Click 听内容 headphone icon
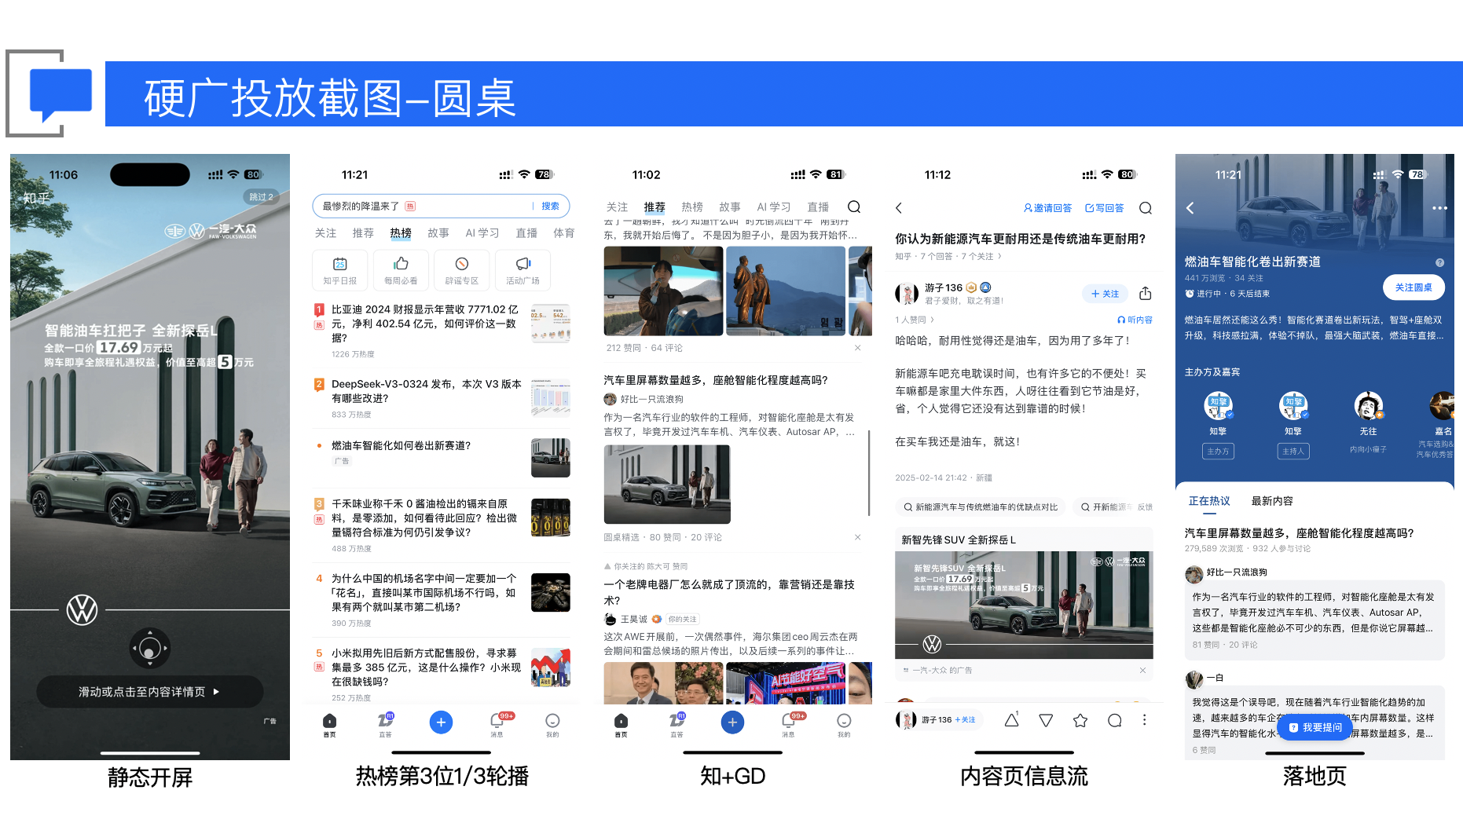 (x=1134, y=320)
